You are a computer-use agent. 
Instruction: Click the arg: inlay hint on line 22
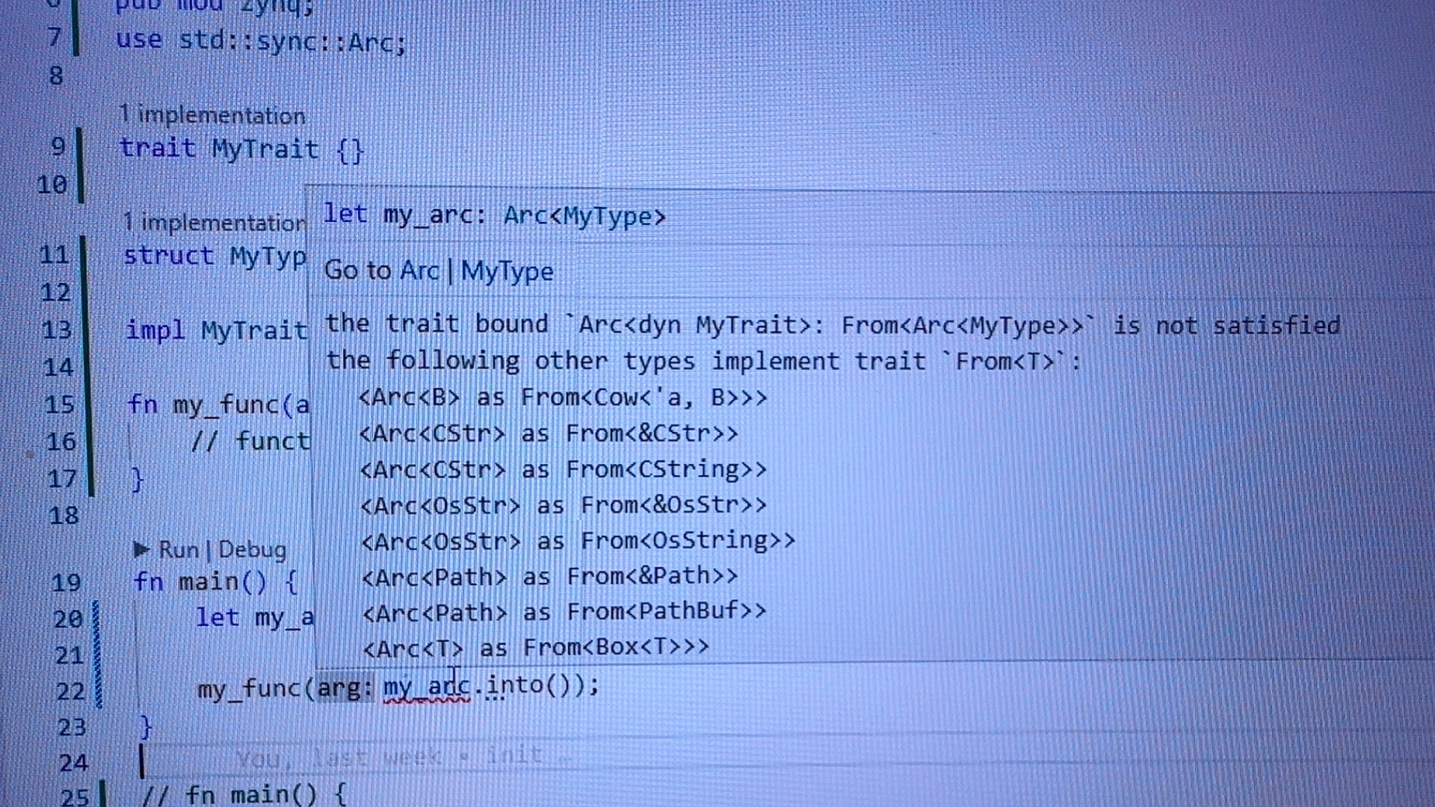pos(344,686)
